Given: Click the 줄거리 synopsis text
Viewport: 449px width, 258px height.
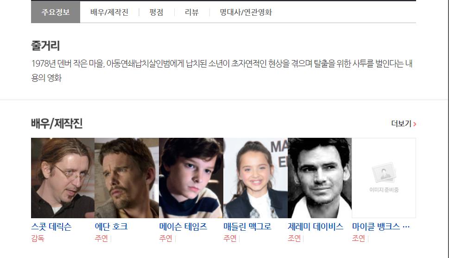Looking at the screenshot, I should click(x=222, y=70).
